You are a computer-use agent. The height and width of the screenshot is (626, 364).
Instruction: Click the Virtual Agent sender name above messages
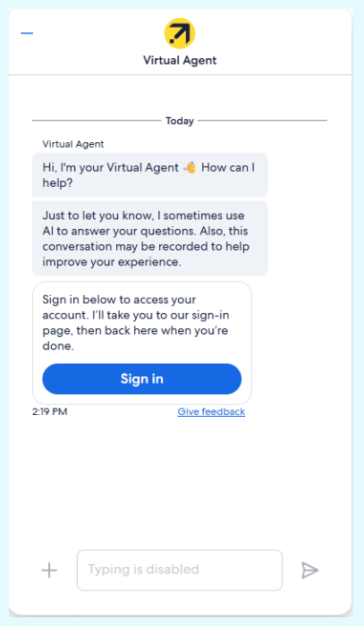point(73,144)
